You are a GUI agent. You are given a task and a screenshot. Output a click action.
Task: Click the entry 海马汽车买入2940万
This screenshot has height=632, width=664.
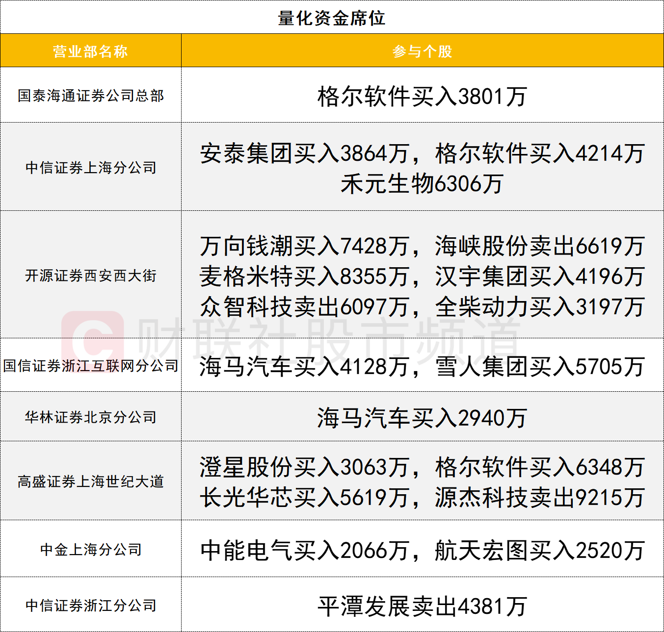tap(422, 418)
